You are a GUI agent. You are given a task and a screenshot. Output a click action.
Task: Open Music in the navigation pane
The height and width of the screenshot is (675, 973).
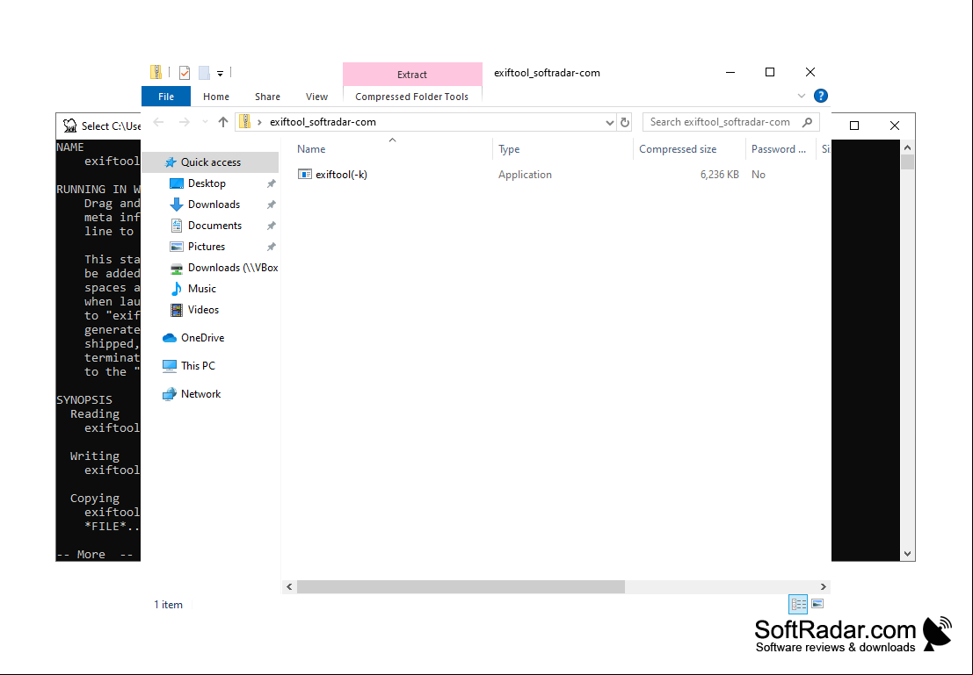pyautogui.click(x=201, y=289)
